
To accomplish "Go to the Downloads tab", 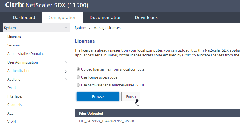I will coord(146,18).
